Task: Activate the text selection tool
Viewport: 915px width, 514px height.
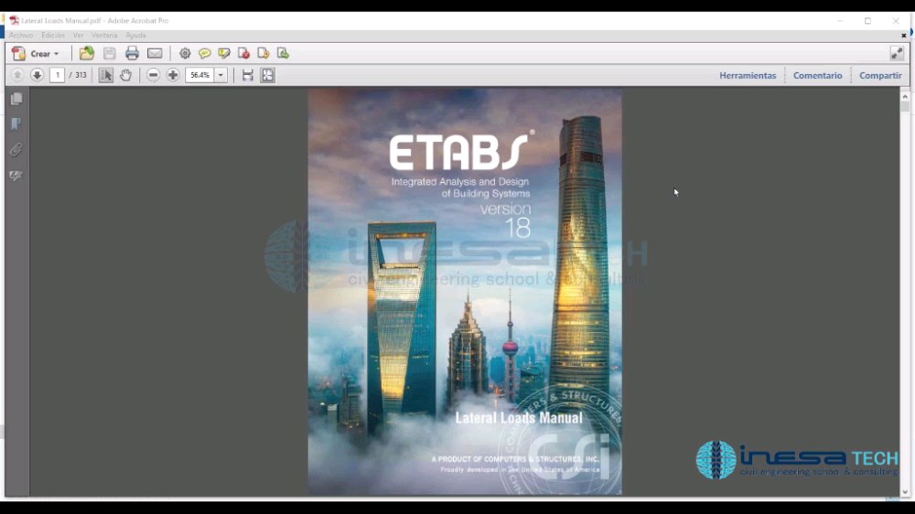Action: 105,75
